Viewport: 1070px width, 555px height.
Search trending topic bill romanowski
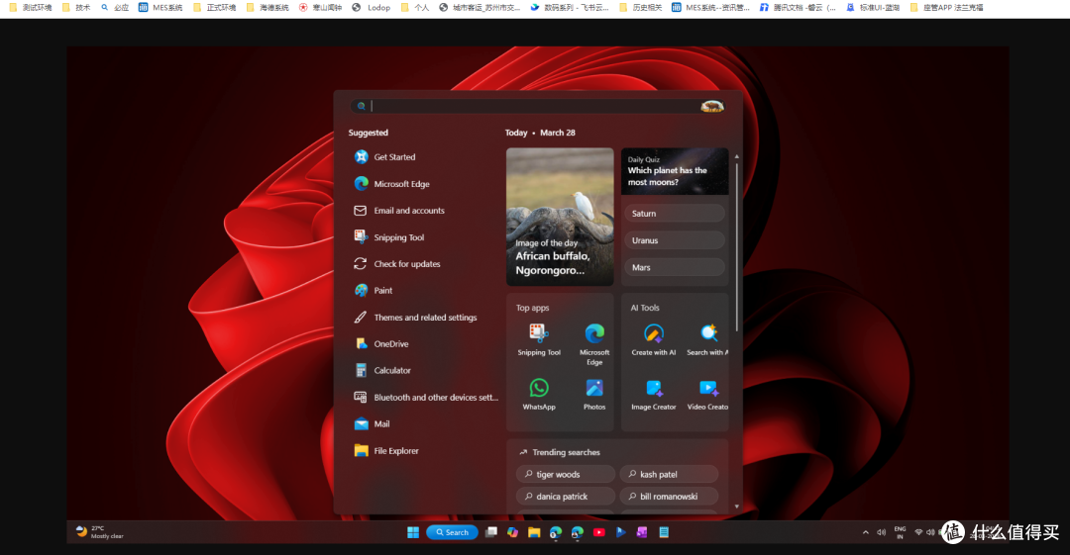coord(669,497)
